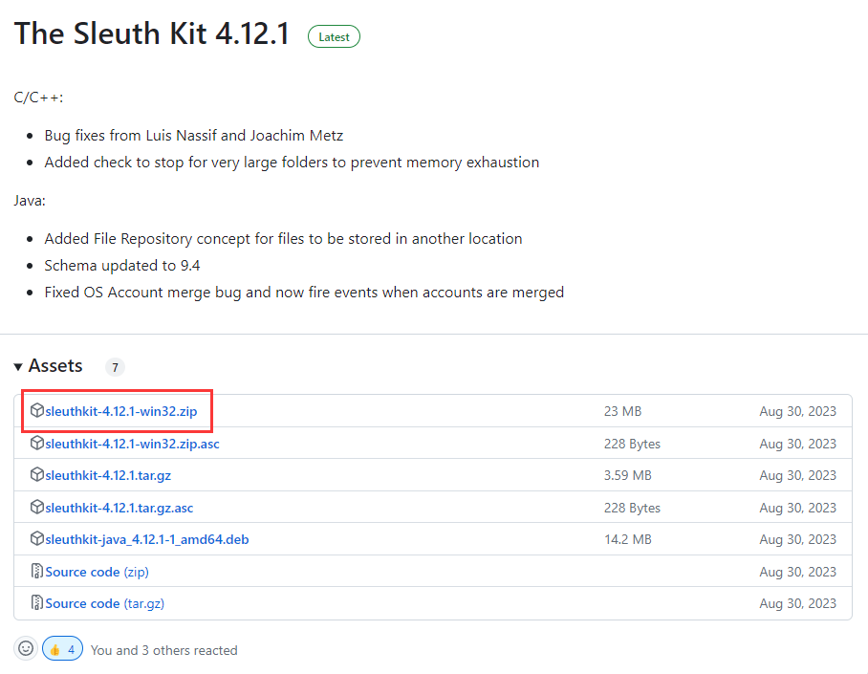
Task: Open the smiley add-reaction picker
Action: click(26, 649)
